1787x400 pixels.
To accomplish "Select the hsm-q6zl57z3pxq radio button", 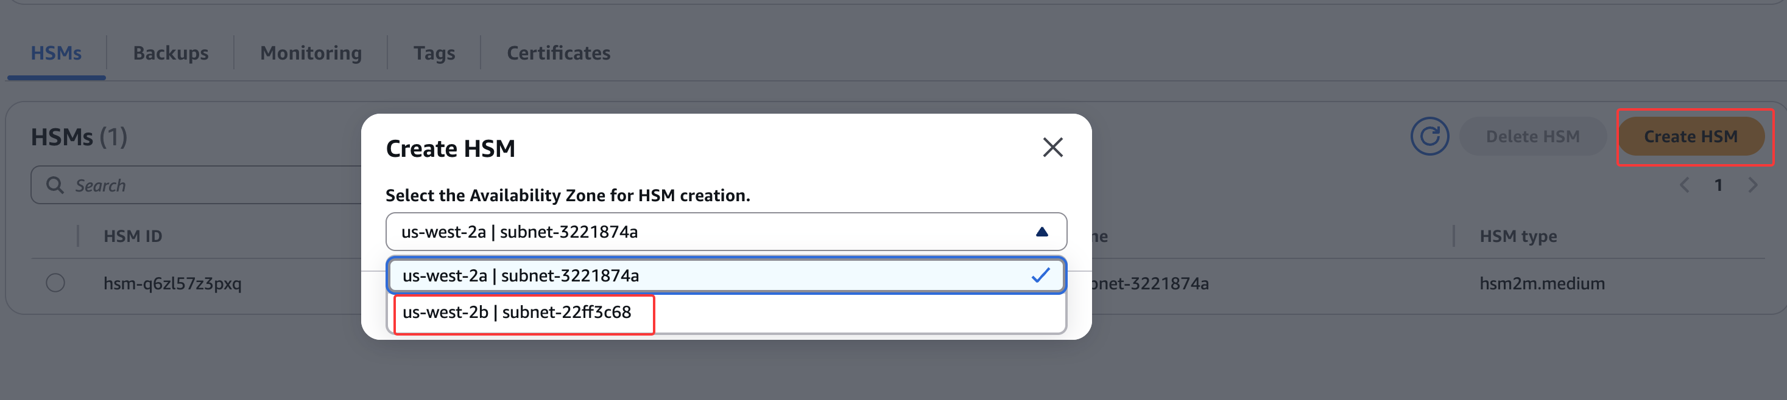I will [55, 283].
